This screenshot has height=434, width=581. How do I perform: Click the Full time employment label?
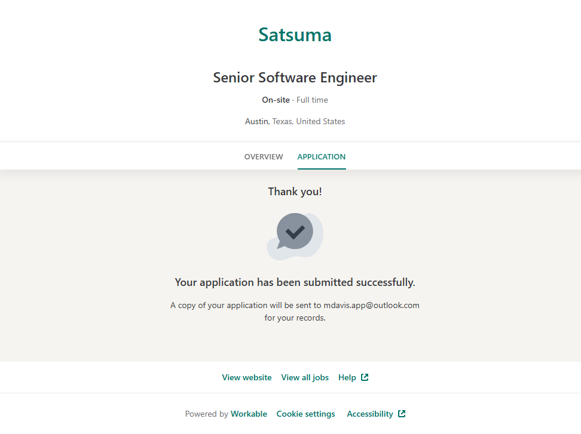pyautogui.click(x=312, y=100)
